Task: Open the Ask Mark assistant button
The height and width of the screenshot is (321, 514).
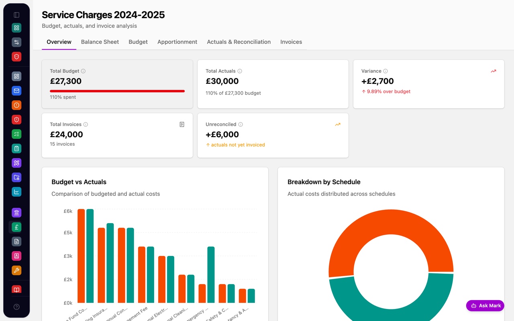Action: pos(485,305)
